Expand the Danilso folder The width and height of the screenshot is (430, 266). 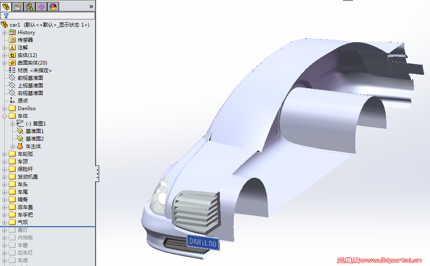[4, 109]
